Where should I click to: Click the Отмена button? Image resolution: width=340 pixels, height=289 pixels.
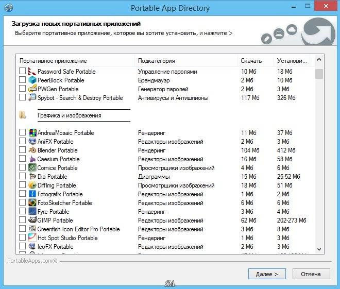pyautogui.click(x=311, y=274)
